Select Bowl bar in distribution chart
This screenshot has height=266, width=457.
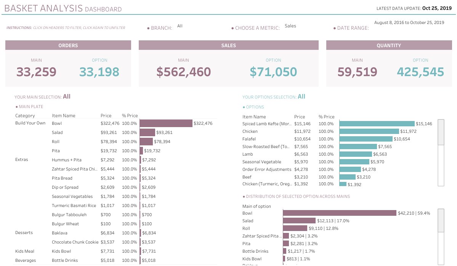point(340,213)
